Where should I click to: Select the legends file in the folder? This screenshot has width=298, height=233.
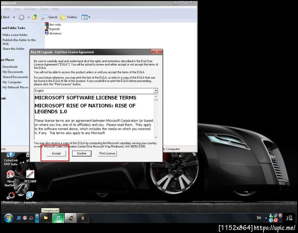click(53, 29)
